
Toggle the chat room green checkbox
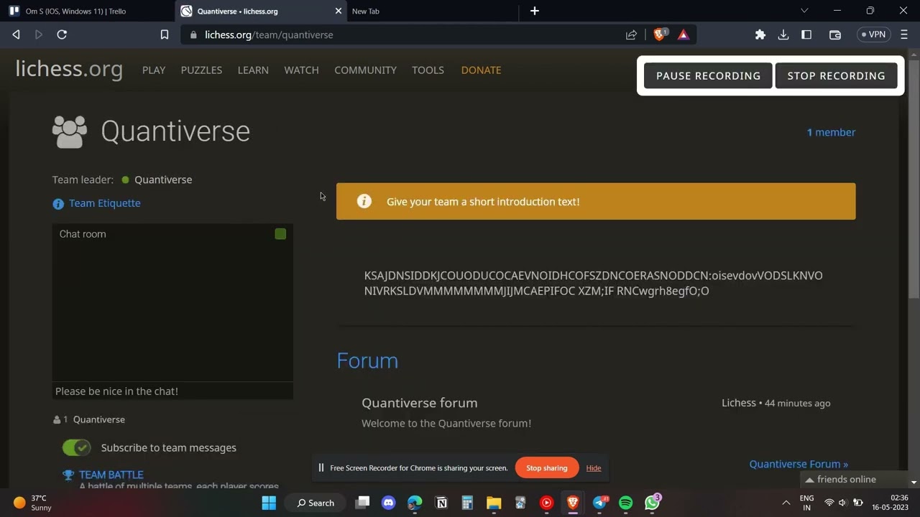(x=280, y=234)
